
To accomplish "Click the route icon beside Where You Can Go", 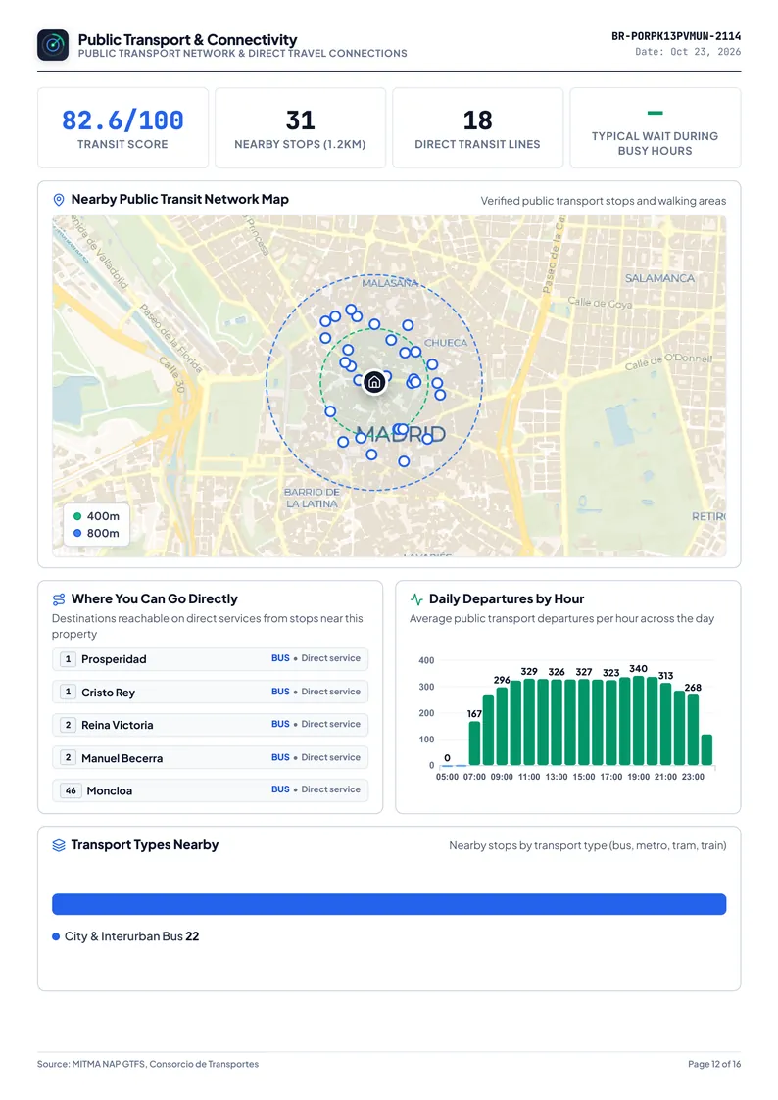I will pos(59,599).
